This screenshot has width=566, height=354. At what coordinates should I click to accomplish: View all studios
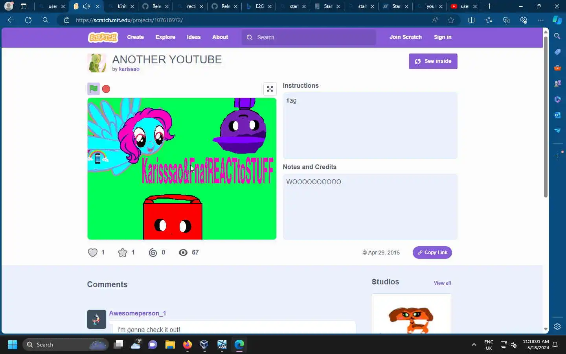click(x=442, y=283)
